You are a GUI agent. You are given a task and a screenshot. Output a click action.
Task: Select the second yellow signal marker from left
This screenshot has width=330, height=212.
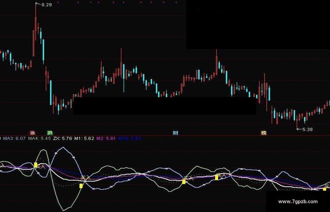coord(81,186)
